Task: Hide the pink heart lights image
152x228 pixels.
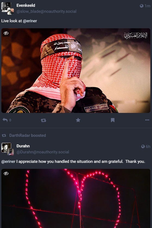Action: 6,173
